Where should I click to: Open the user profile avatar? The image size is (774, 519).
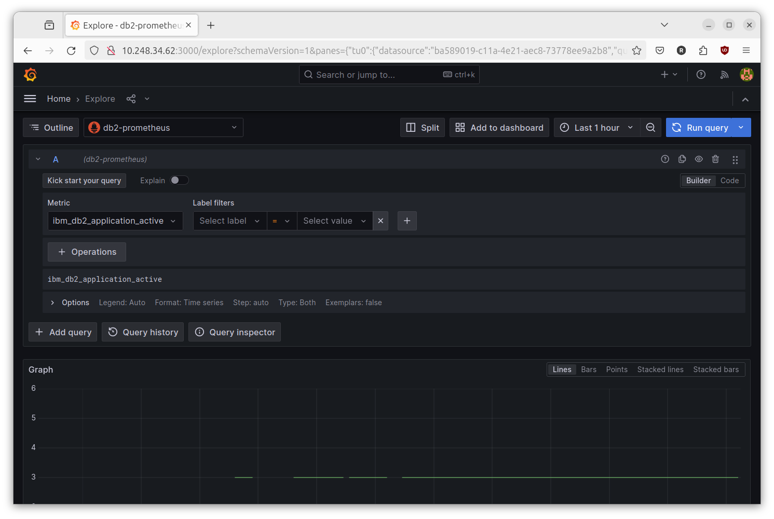[746, 75]
